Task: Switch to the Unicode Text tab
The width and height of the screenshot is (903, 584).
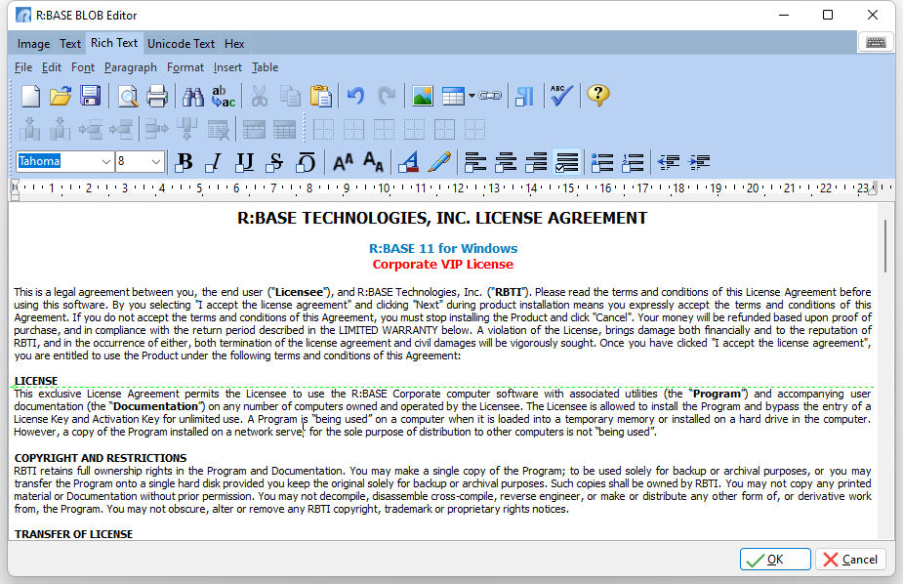Action: click(181, 44)
